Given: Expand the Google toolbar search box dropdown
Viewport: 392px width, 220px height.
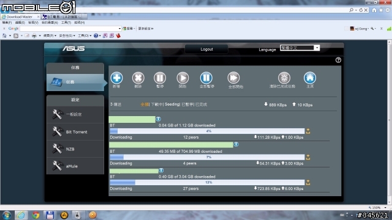Looking at the screenshot, I should pos(119,29).
